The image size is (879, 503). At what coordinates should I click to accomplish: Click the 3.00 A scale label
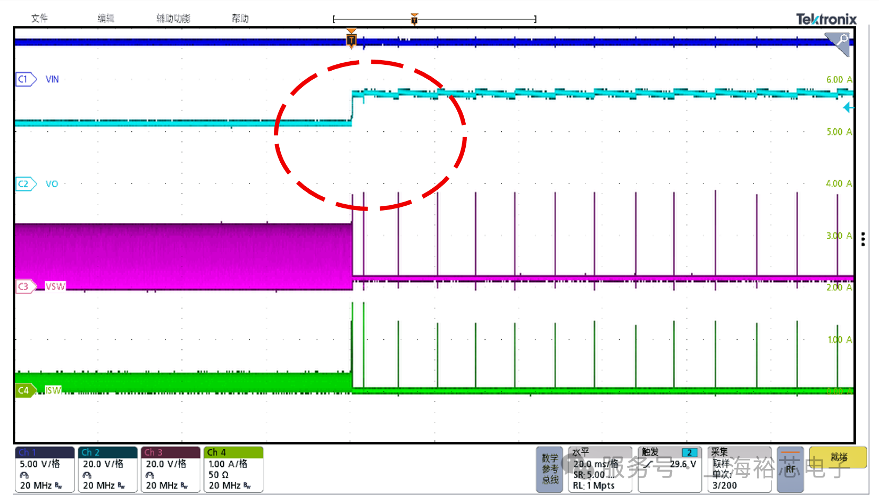tap(839, 236)
